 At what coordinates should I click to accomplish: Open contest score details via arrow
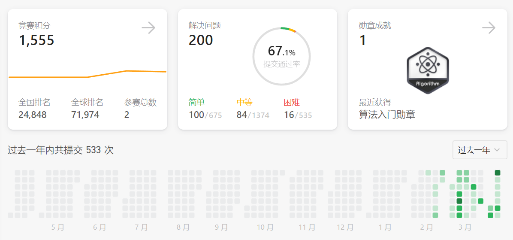click(x=148, y=28)
